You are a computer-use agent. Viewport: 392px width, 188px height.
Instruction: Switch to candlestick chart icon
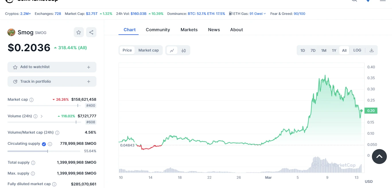pos(184,50)
